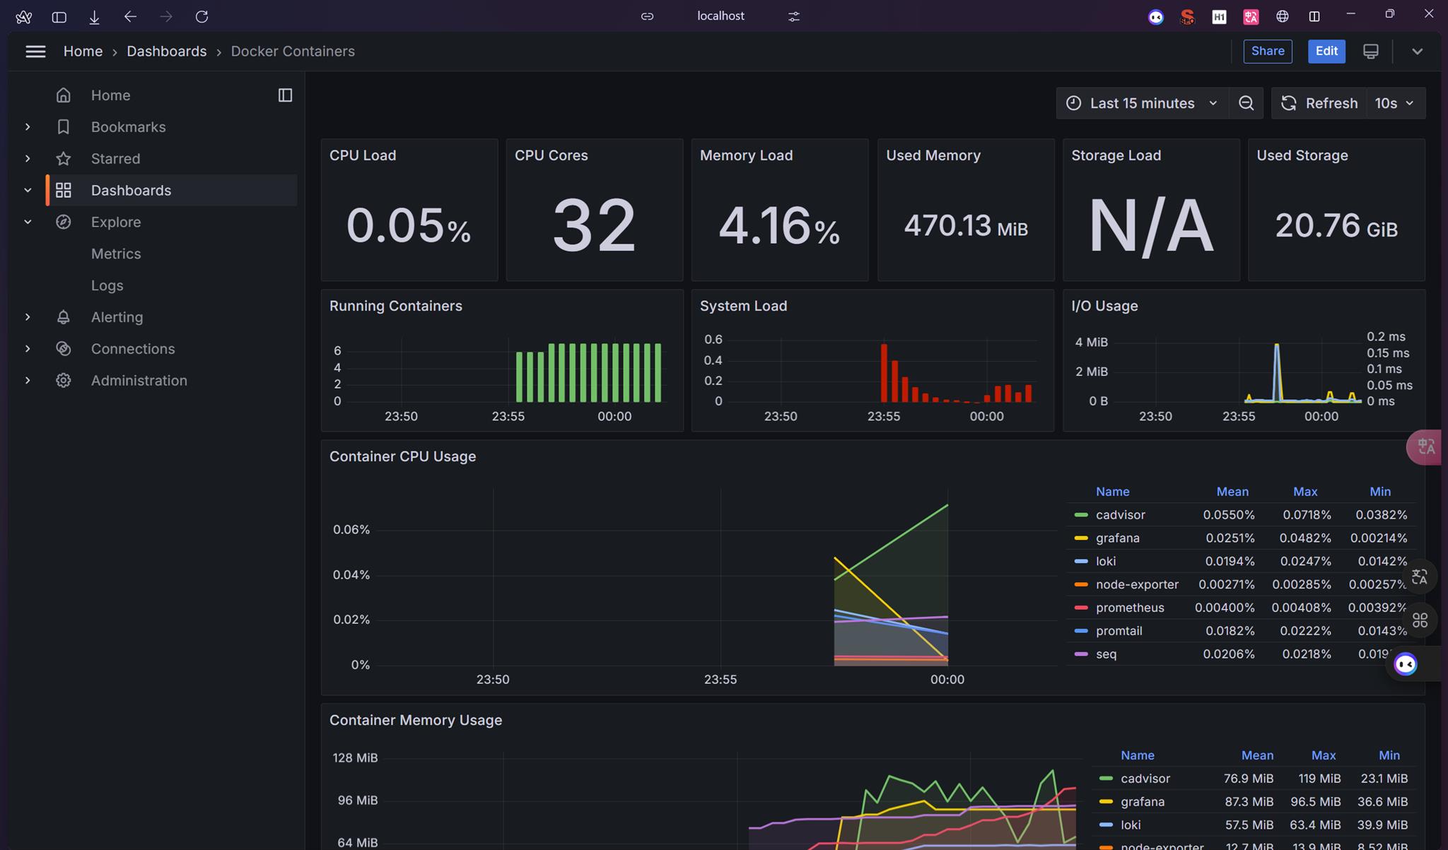Screen dimensions: 1448x850
Task: Open the hamburger main menu
Action: coord(35,52)
